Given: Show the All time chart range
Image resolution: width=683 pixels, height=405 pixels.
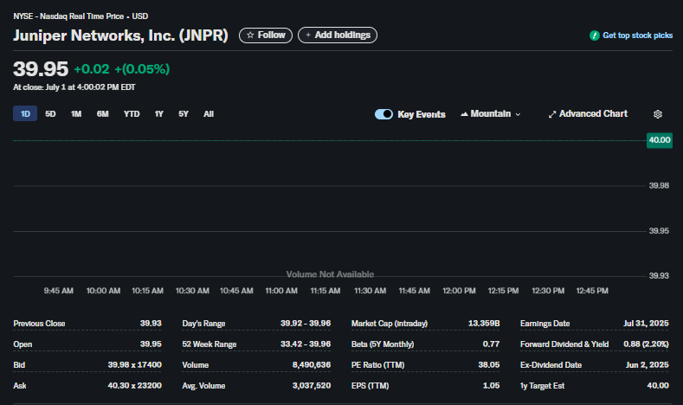Looking at the screenshot, I should click(209, 114).
